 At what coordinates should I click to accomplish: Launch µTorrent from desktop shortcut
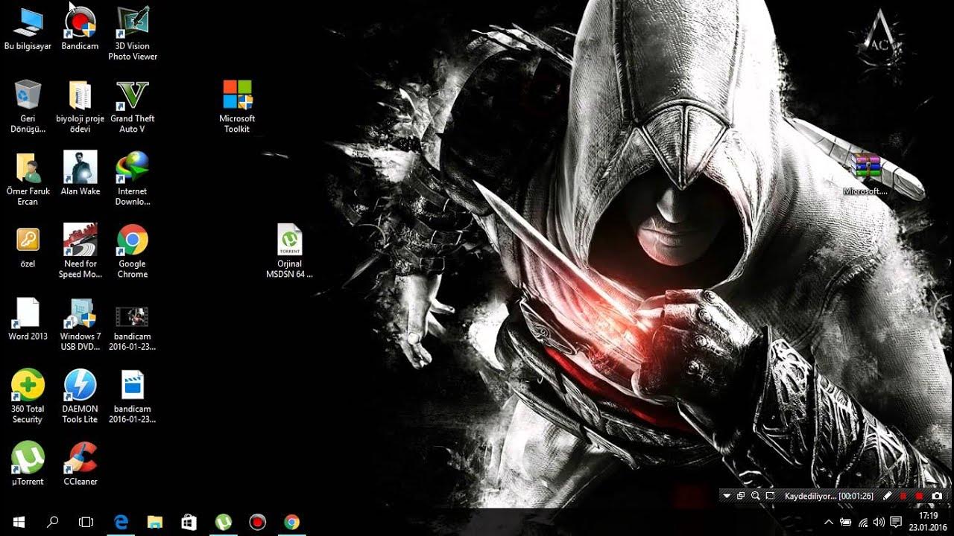[28, 464]
